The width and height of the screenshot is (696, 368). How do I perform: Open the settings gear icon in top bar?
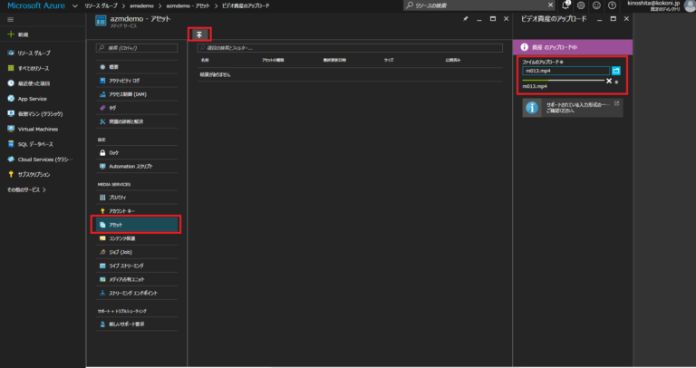[x=581, y=5]
